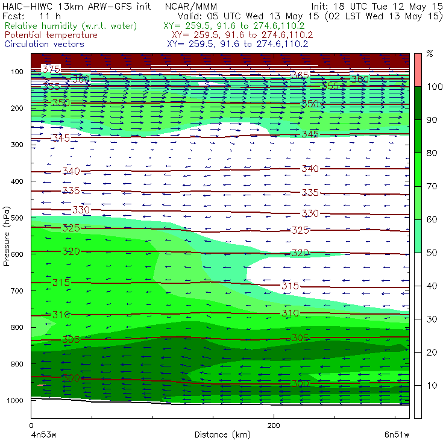Click the '900' pressure axis tick label
This screenshot has width=446, height=446.
(17, 364)
